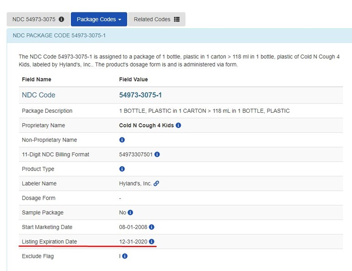Click the Cold N Cough 4 Kids name
This screenshot has height=271, width=352.
146,125
